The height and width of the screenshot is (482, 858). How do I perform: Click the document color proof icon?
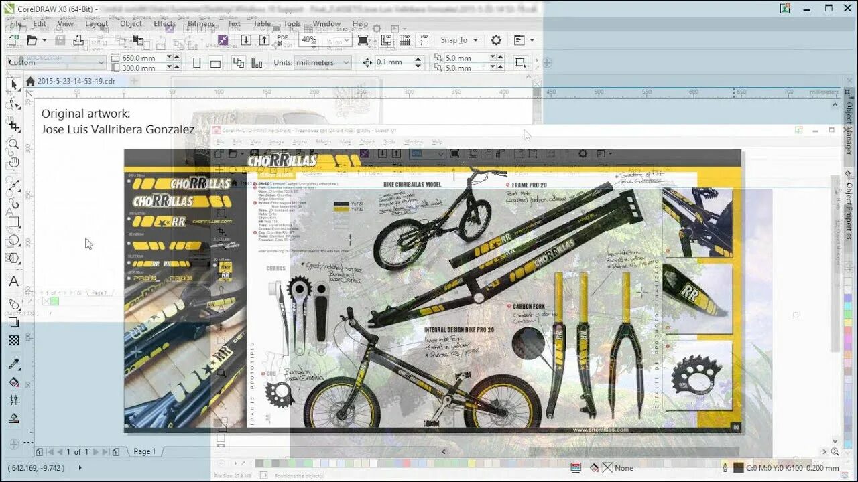(576, 468)
